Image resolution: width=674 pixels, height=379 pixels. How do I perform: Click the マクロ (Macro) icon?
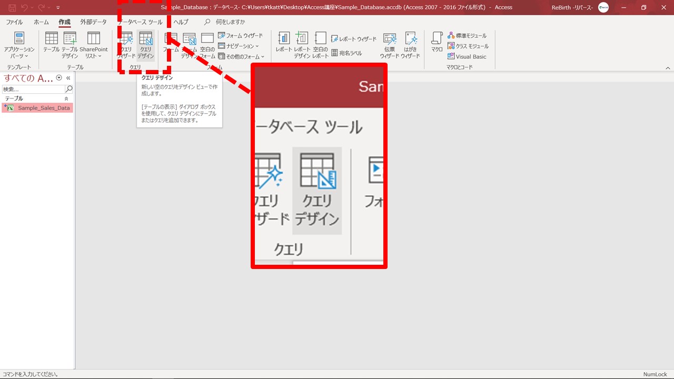[x=437, y=42]
